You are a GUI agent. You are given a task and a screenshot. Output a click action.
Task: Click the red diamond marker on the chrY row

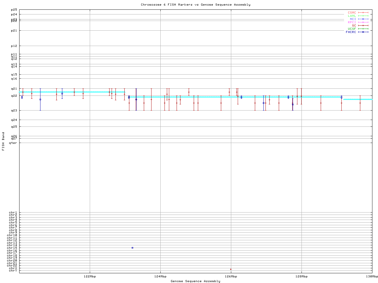coord(231,269)
